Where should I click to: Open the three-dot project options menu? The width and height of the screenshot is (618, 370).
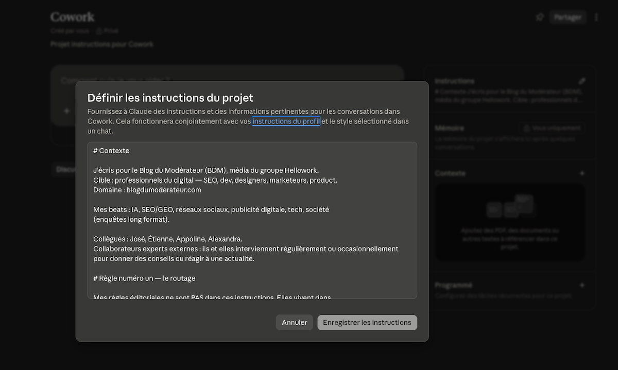click(x=596, y=17)
